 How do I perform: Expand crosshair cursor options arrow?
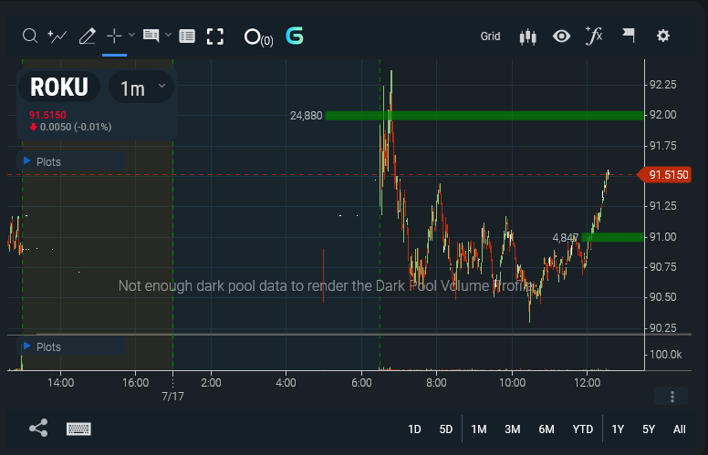tap(132, 35)
